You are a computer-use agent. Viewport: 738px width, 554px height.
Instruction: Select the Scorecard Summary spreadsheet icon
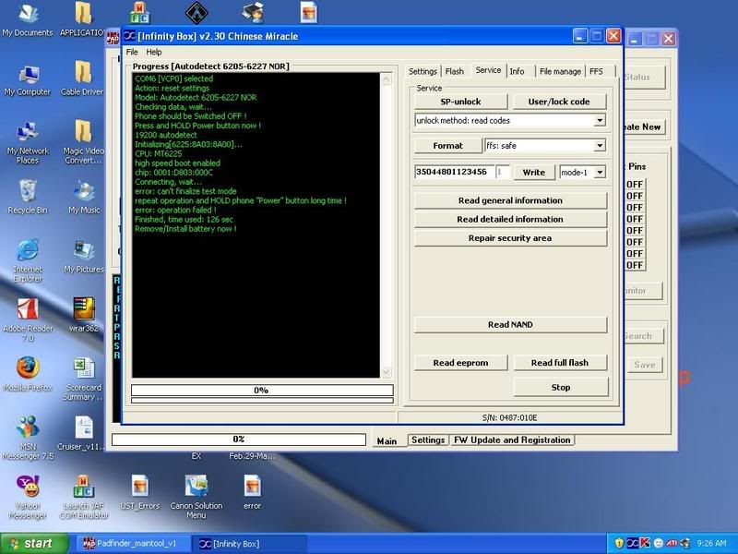point(84,379)
